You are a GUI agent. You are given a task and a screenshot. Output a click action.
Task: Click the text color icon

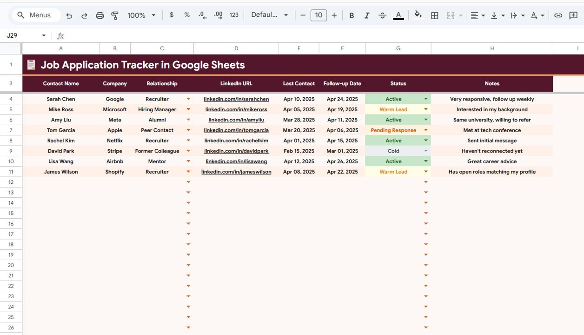398,15
